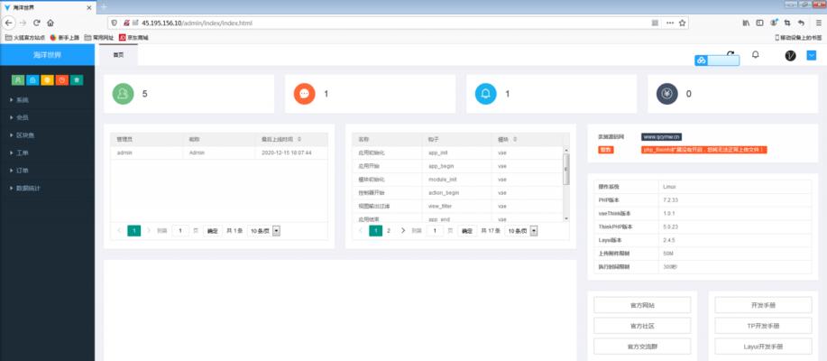The image size is (827, 361).
Task: Click the www.qcmw.cn source site badge
Action: point(661,136)
